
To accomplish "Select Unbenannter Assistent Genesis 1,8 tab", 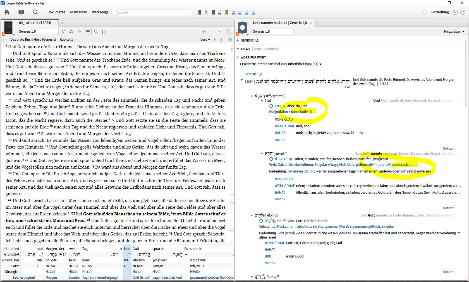I will click(x=280, y=23).
